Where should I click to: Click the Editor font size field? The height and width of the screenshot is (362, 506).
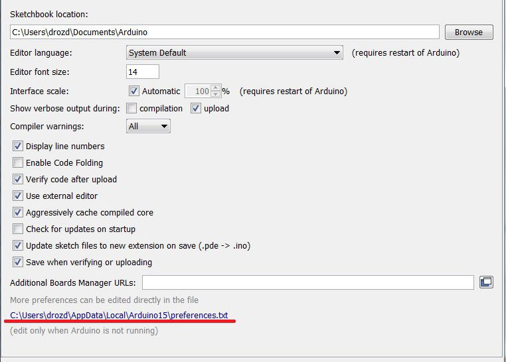[143, 72]
